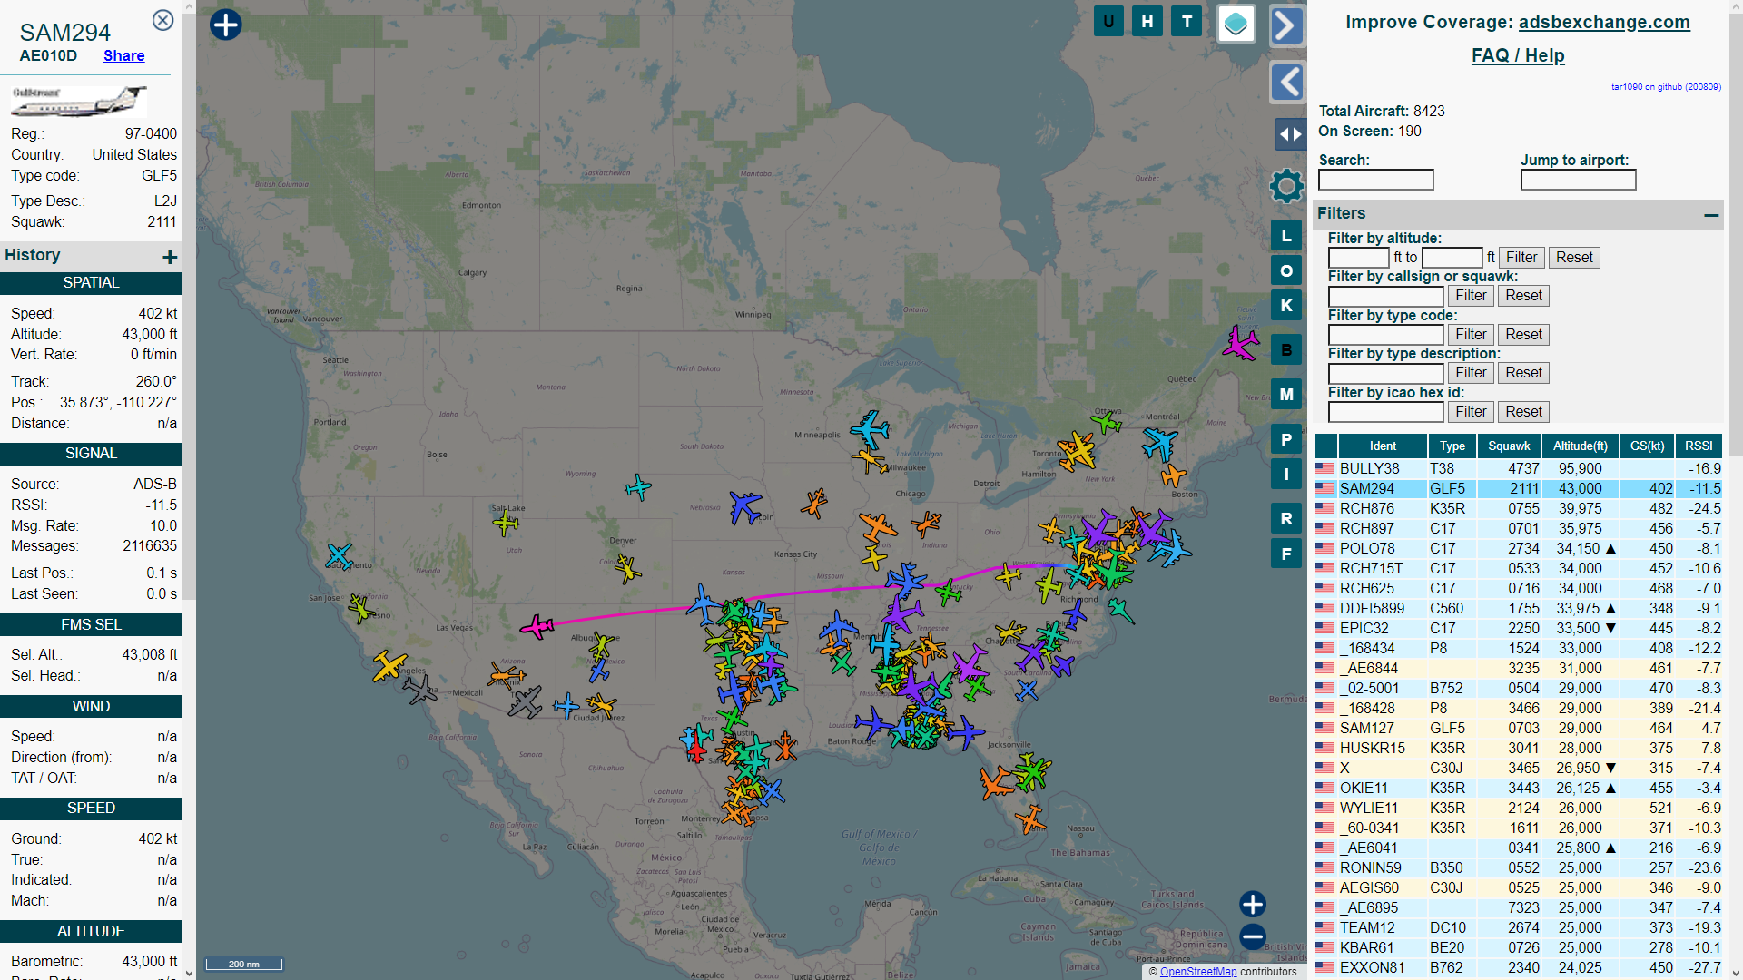The width and height of the screenshot is (1743, 980).
Task: Sort table by Ident column
Action: pyautogui.click(x=1383, y=446)
